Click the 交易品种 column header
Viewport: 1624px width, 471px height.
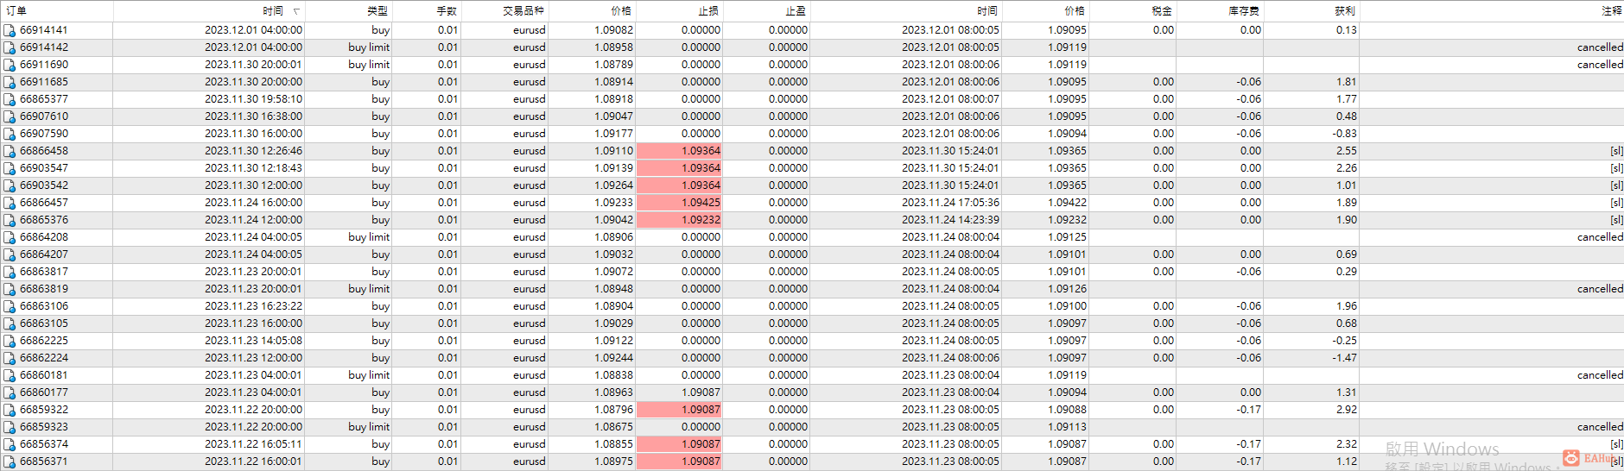(523, 11)
